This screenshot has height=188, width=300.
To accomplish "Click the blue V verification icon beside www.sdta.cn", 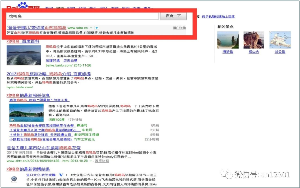I will pyautogui.click(x=97, y=28).
